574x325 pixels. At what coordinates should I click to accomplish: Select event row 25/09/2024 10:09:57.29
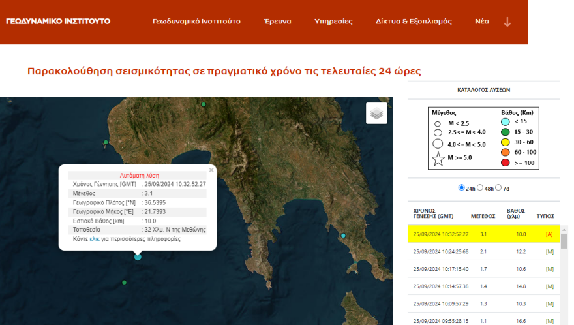483,303
